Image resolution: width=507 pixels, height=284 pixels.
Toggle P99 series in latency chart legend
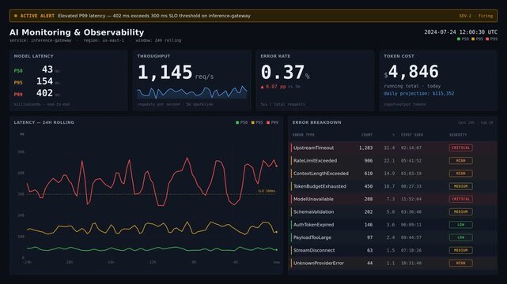pyautogui.click(x=272, y=122)
